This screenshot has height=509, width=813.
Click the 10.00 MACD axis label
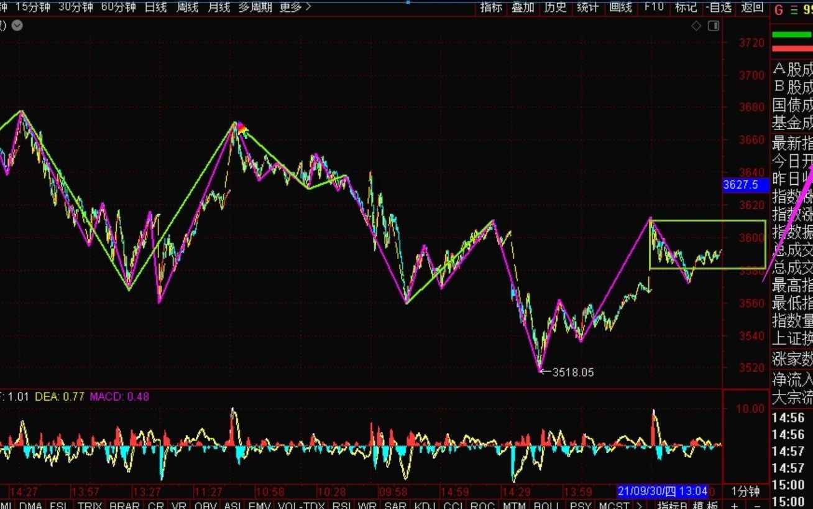[x=751, y=409]
